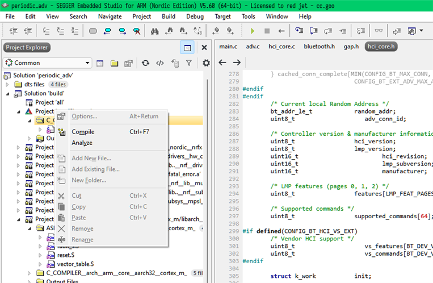Expand the dts files folder node

[8, 84]
